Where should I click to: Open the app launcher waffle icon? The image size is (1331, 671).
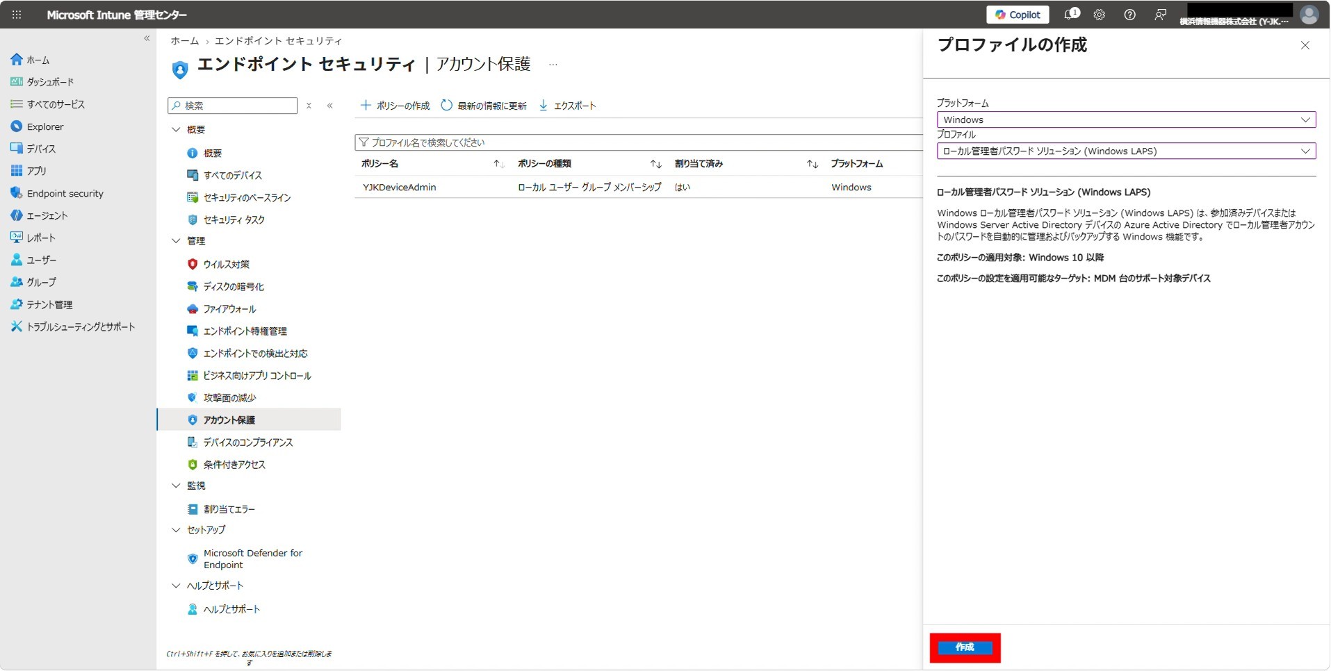click(x=17, y=15)
